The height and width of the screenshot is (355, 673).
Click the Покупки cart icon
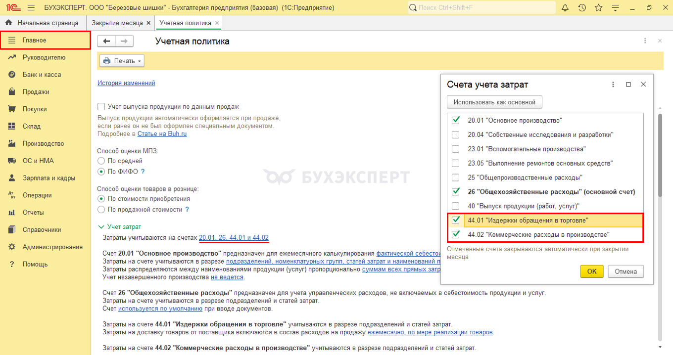click(x=12, y=109)
